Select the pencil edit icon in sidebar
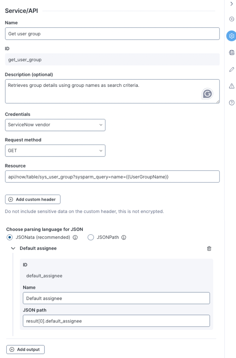 (x=232, y=69)
